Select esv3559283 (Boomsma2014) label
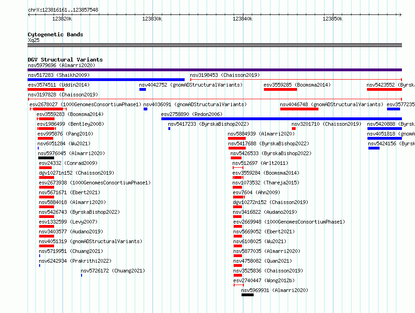 [70, 114]
